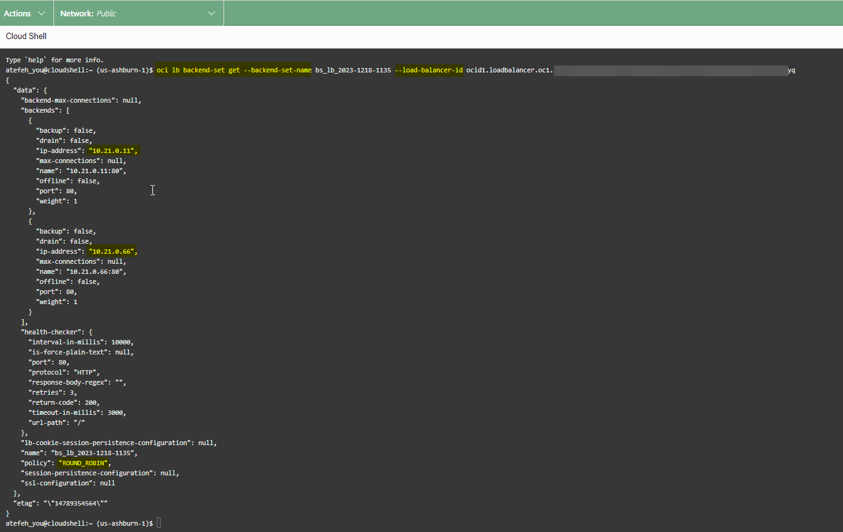Viewport: 843px width, 532px height.
Task: Click the "interval-in-millis" line in output
Action: click(81, 342)
